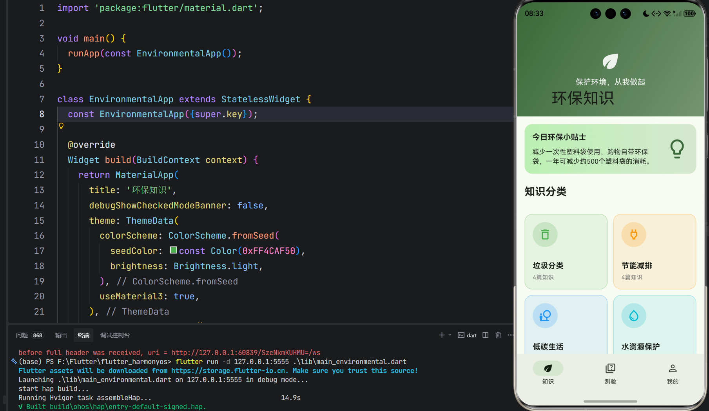Click useMaterial3 on line 20
709x411 pixels.
tap(131, 296)
